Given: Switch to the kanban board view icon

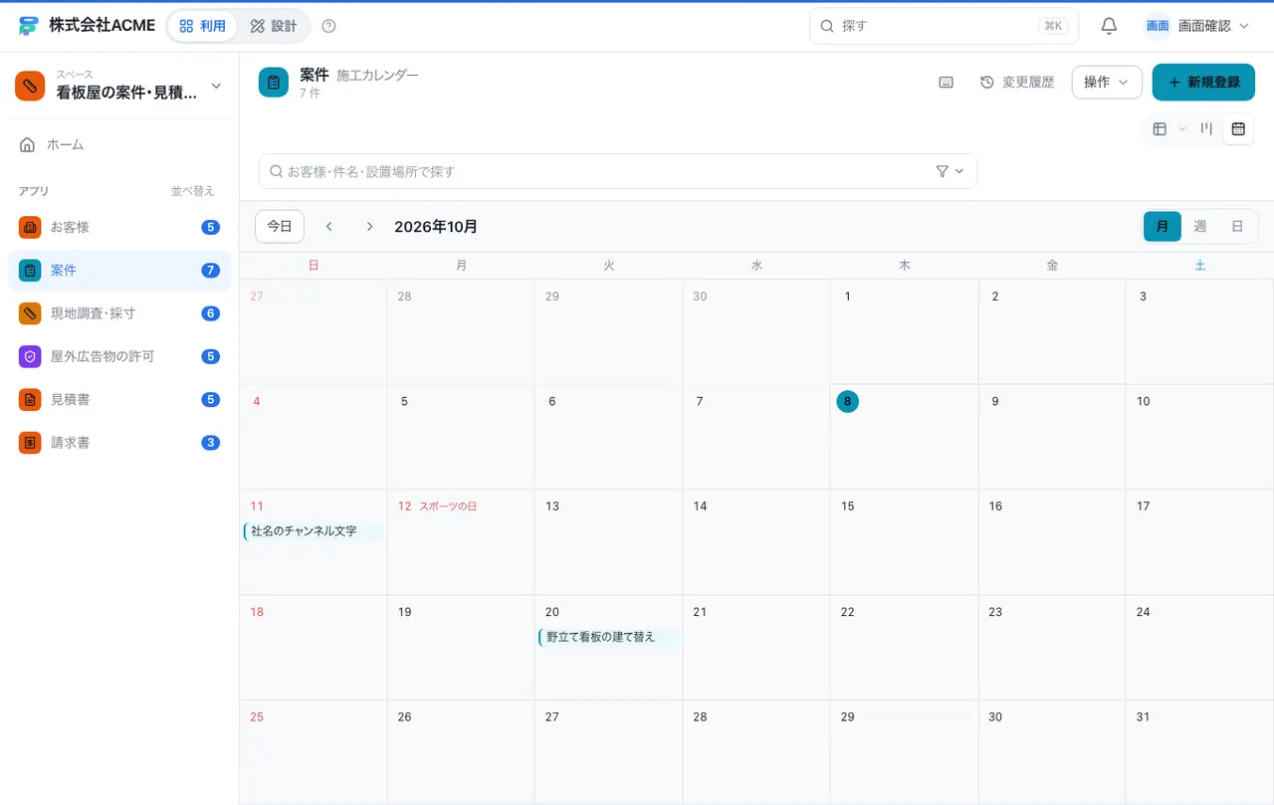Looking at the screenshot, I should click(x=1206, y=128).
